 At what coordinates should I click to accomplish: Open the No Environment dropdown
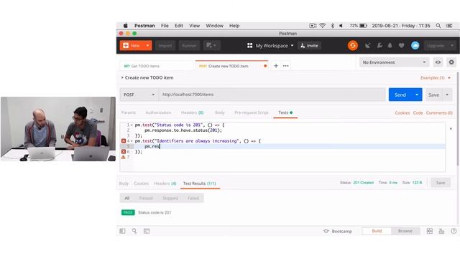pos(394,62)
